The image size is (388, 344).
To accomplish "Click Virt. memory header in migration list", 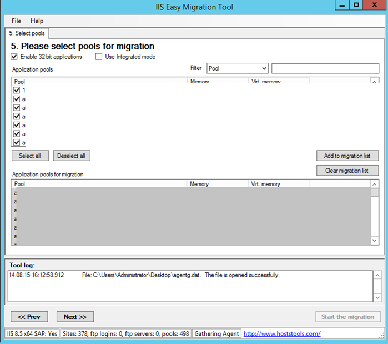I will (279, 184).
